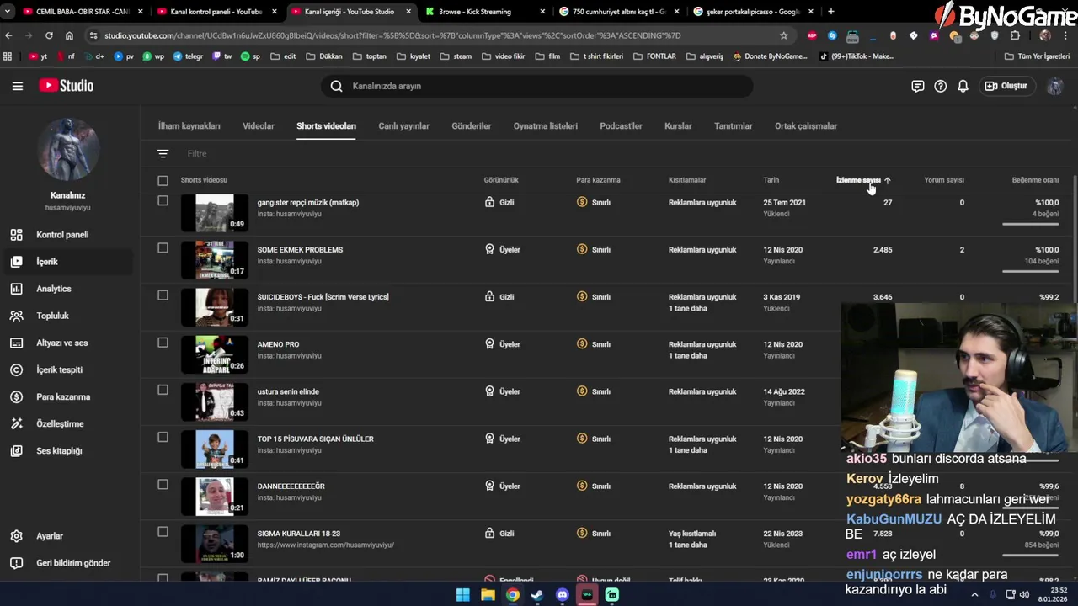Click the lock icon for gangster repçi müzik
This screenshot has width=1078, height=606.
coord(489,202)
